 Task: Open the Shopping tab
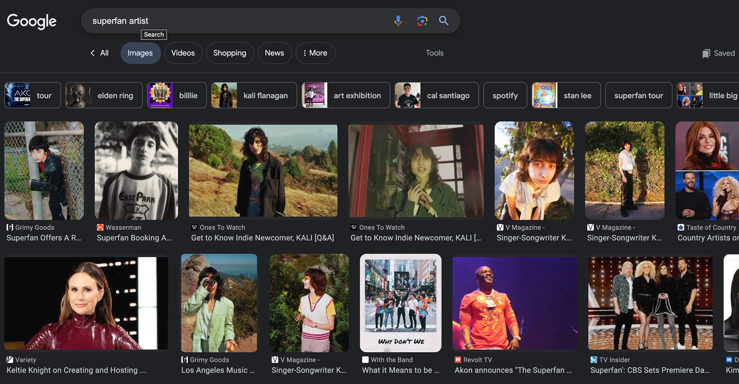click(230, 53)
